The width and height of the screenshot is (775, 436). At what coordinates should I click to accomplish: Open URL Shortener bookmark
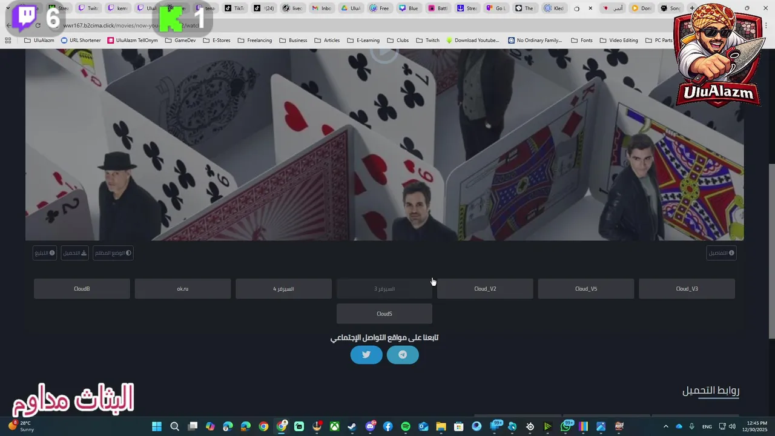click(x=81, y=41)
